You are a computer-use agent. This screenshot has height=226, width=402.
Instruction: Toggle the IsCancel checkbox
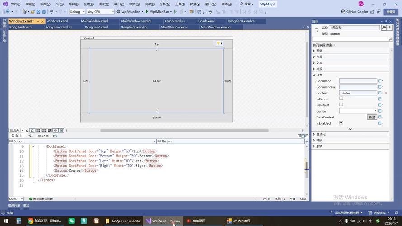[x=341, y=99]
